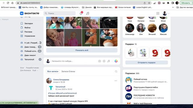The width and height of the screenshot is (193, 108).
Task: Open ПОСЛЕДНИЕ НОВОСТИ avatar
Action: click(128, 96)
